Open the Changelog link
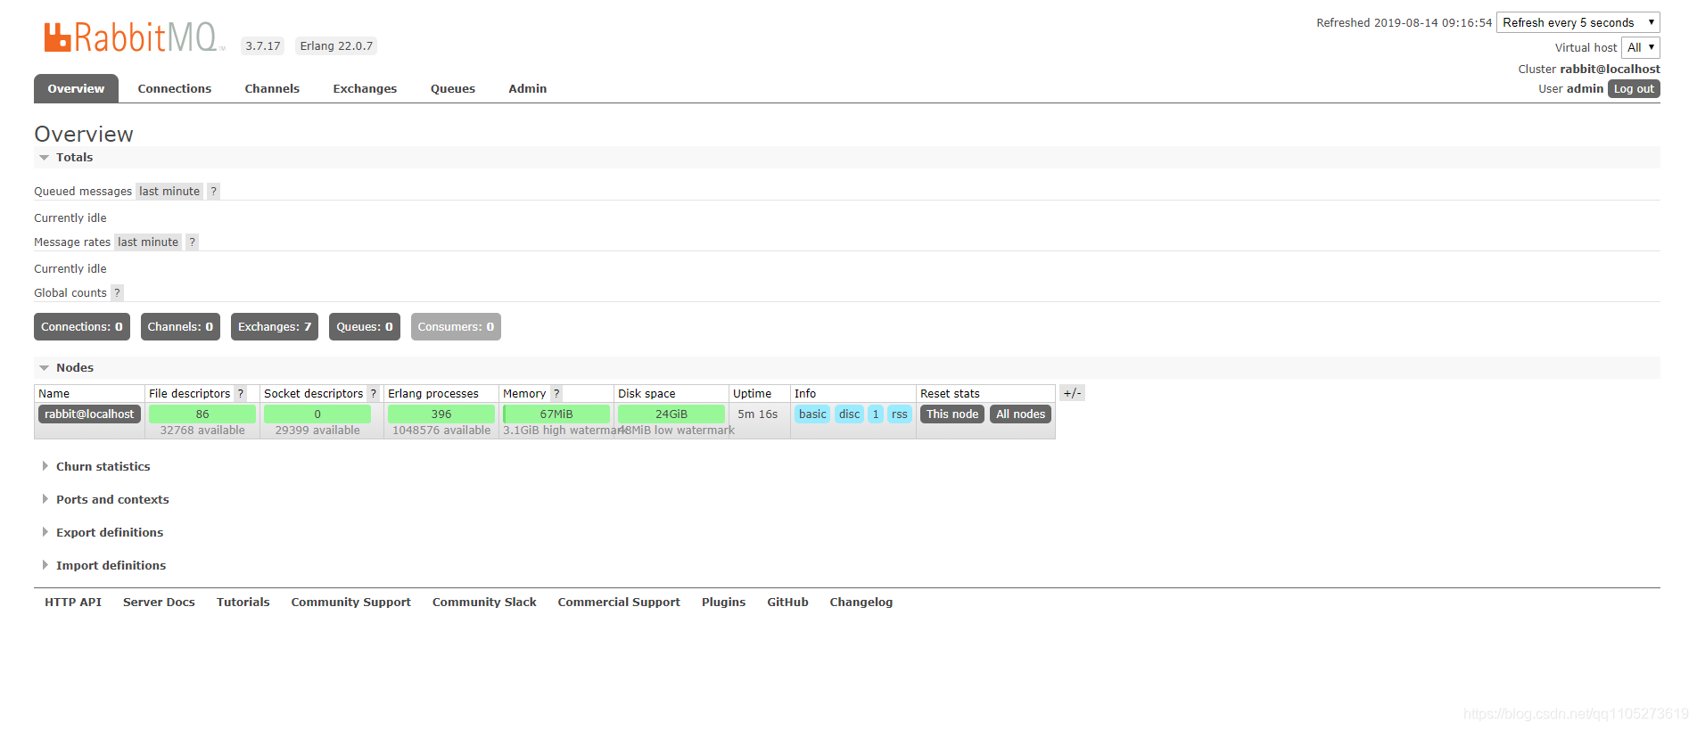This screenshot has height=730, width=1697. coord(861,602)
